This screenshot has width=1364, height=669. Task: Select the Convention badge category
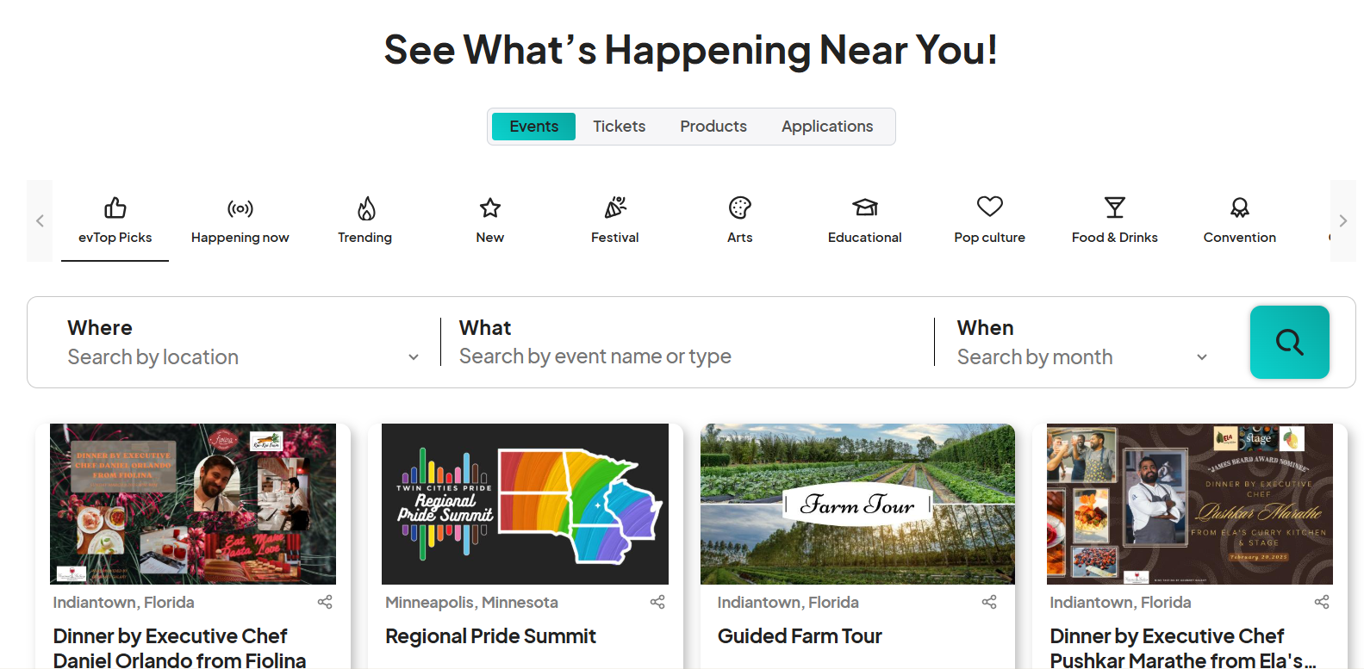[1239, 220]
